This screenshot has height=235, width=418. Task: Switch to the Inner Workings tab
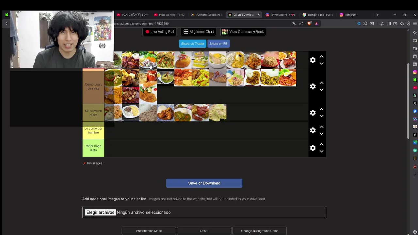[169, 15]
